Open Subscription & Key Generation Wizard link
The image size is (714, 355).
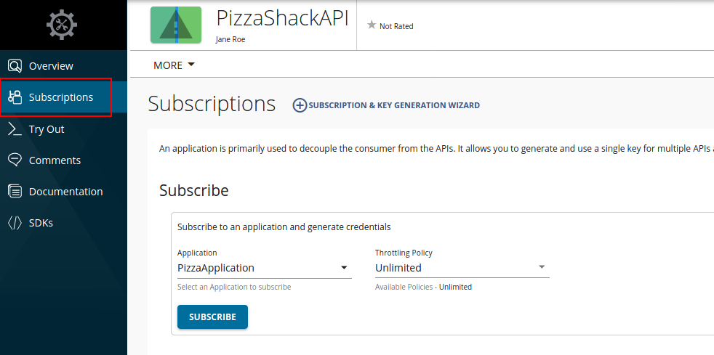pos(394,105)
